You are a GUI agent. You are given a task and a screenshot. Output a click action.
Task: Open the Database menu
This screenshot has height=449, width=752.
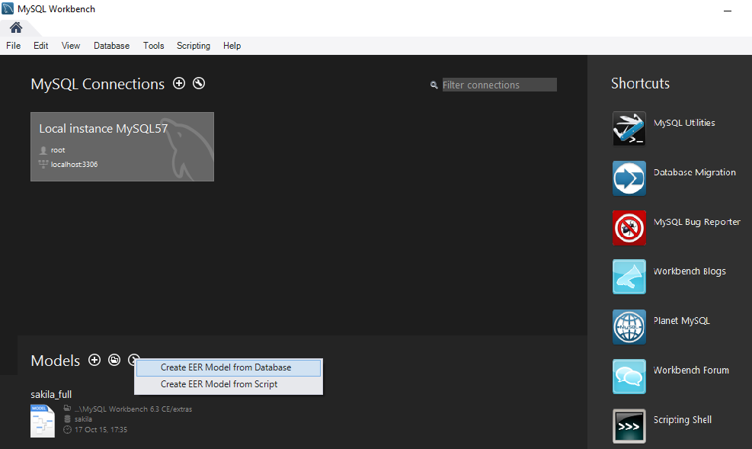coord(112,46)
